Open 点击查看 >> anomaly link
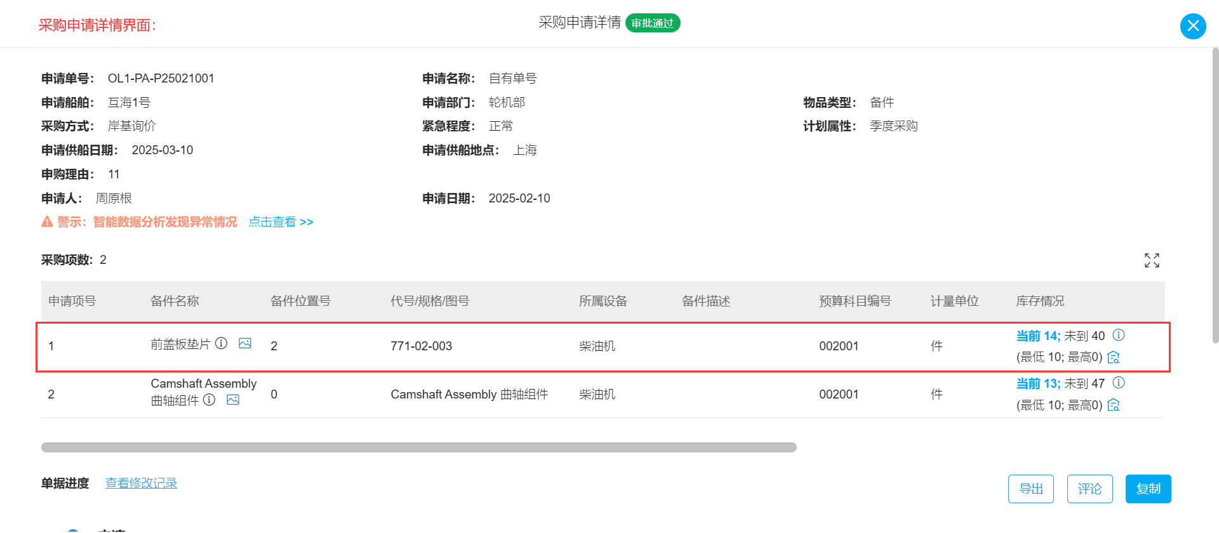1219x533 pixels. (x=281, y=221)
